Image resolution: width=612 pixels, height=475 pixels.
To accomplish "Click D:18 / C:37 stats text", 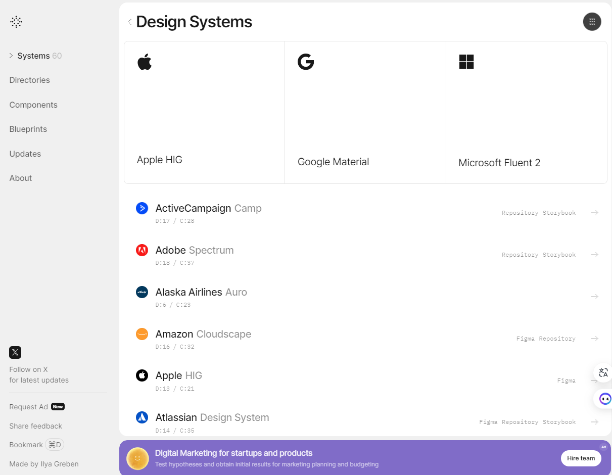I will click(x=175, y=263).
